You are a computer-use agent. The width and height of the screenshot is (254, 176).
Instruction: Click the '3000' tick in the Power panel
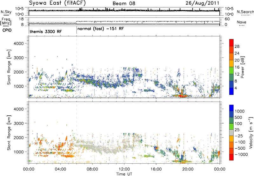[x=18, y=58]
